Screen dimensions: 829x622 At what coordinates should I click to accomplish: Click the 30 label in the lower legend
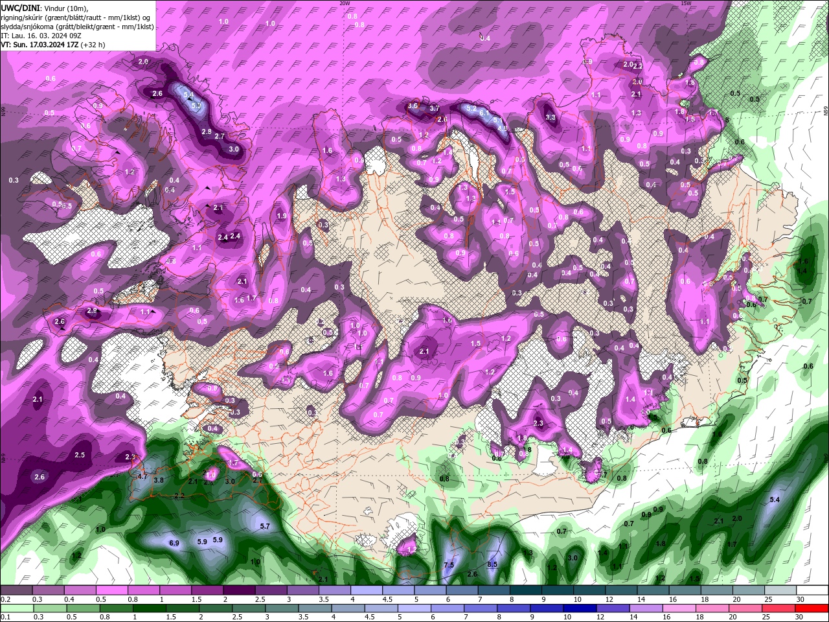[x=801, y=617]
